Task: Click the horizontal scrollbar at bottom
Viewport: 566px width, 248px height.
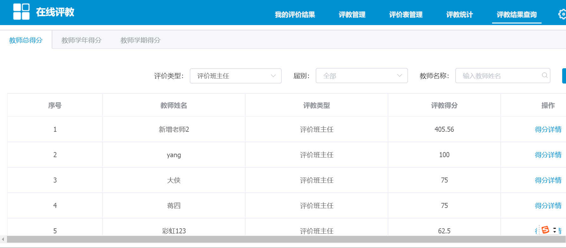Action: coord(286,239)
